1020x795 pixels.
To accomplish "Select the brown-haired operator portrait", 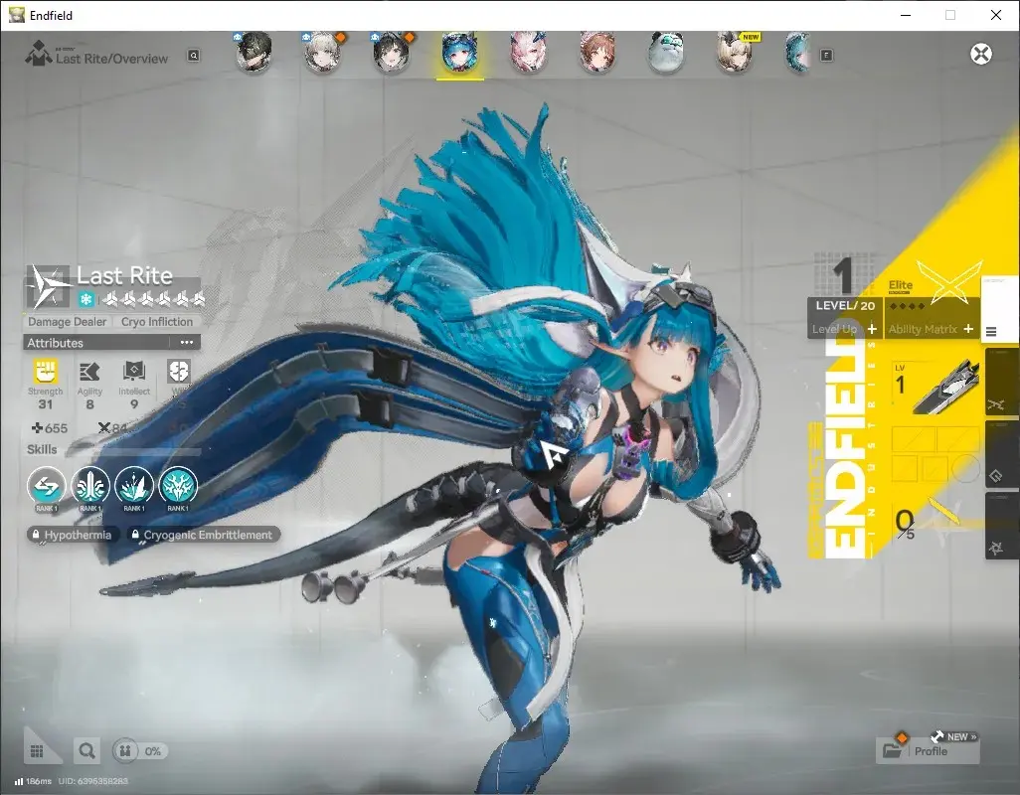I will tap(597, 52).
